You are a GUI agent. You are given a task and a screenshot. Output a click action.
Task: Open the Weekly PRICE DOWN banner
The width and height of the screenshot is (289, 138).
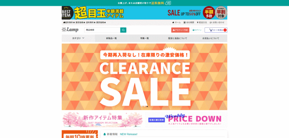pos(186,120)
